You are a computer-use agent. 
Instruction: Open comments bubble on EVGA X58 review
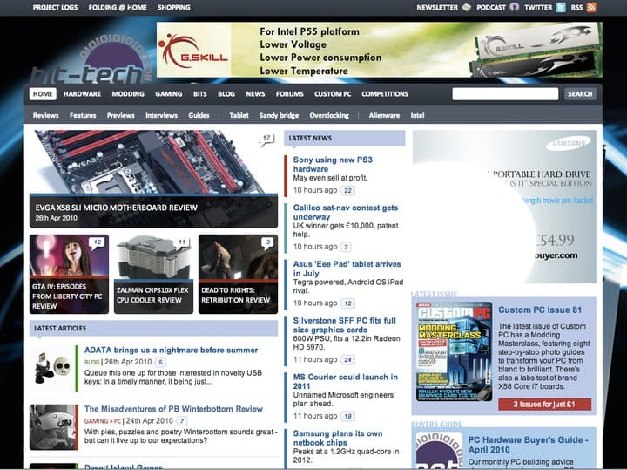click(266, 139)
